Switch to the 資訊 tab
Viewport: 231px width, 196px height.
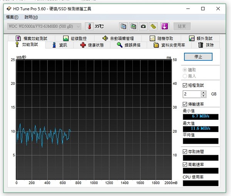60,45
